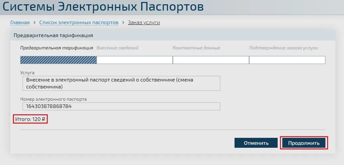344x165 pixels.
Task: Click the Услуга label
Action: [28, 73]
